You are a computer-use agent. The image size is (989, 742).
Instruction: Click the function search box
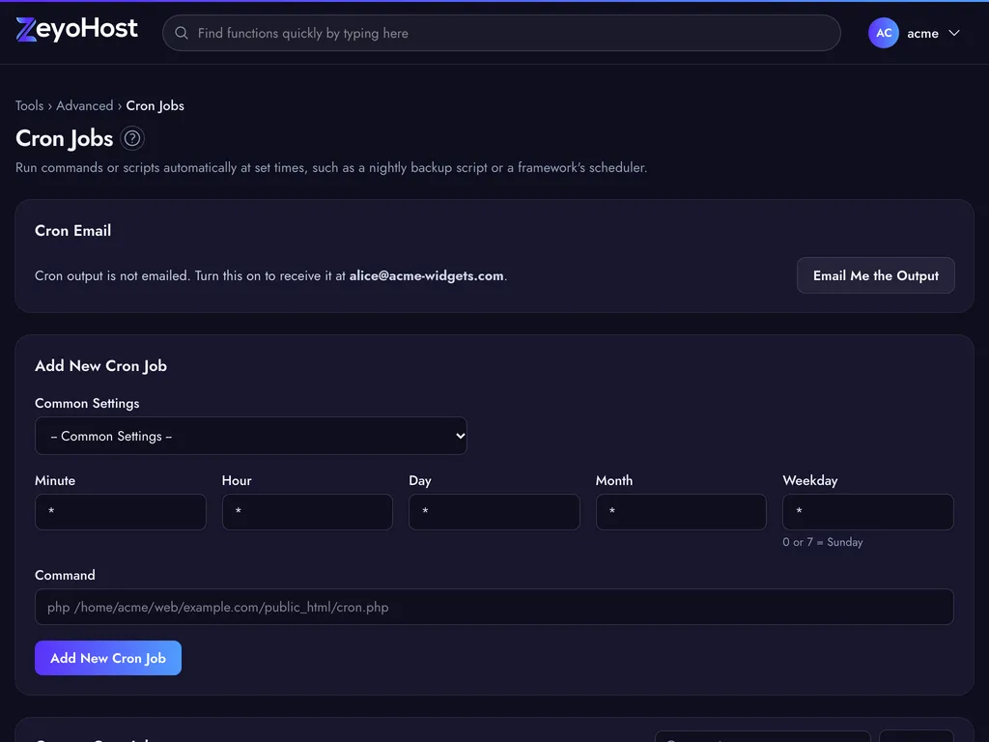(501, 33)
